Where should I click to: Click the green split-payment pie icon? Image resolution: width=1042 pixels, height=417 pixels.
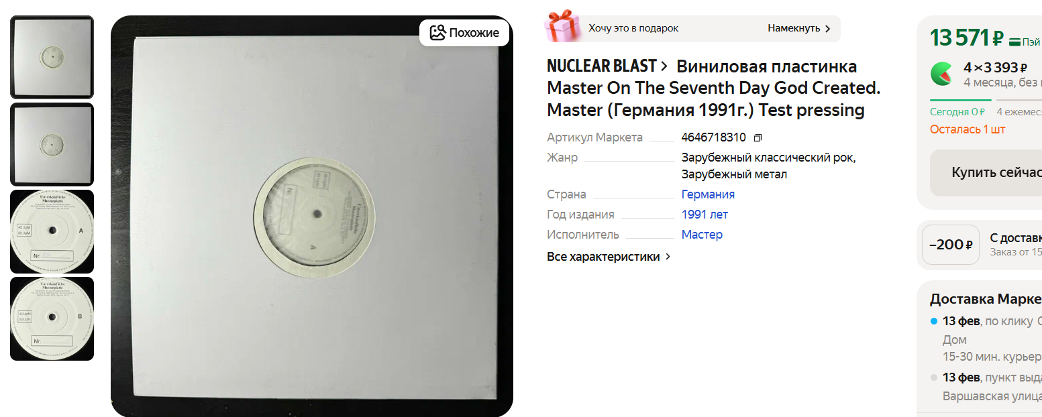click(941, 74)
